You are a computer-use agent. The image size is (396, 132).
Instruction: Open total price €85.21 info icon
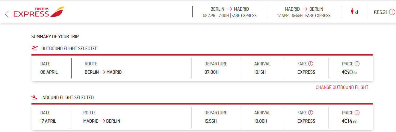click(x=392, y=12)
